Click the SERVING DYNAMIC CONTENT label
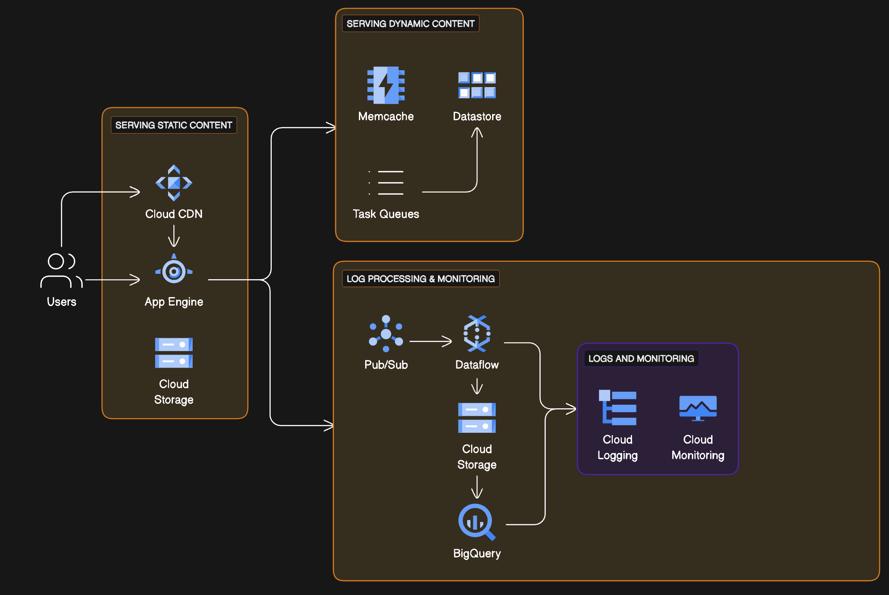This screenshot has height=595, width=889. (411, 24)
